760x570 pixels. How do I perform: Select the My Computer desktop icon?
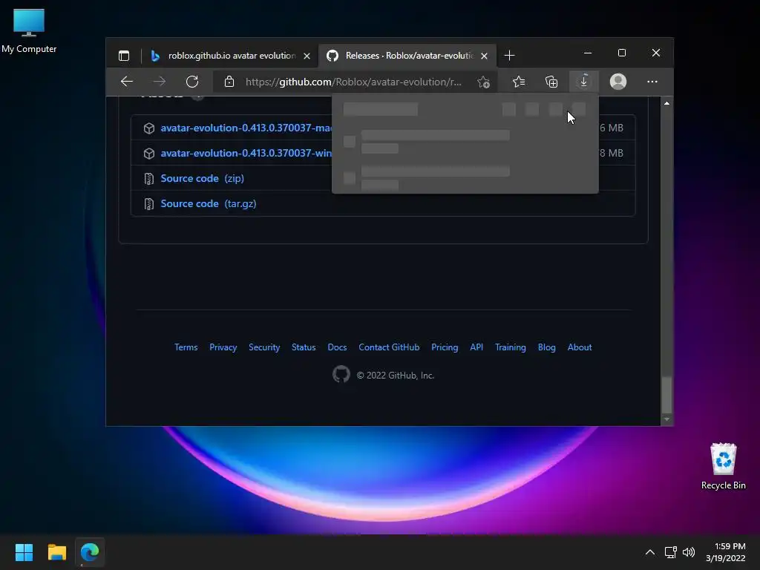point(29,30)
